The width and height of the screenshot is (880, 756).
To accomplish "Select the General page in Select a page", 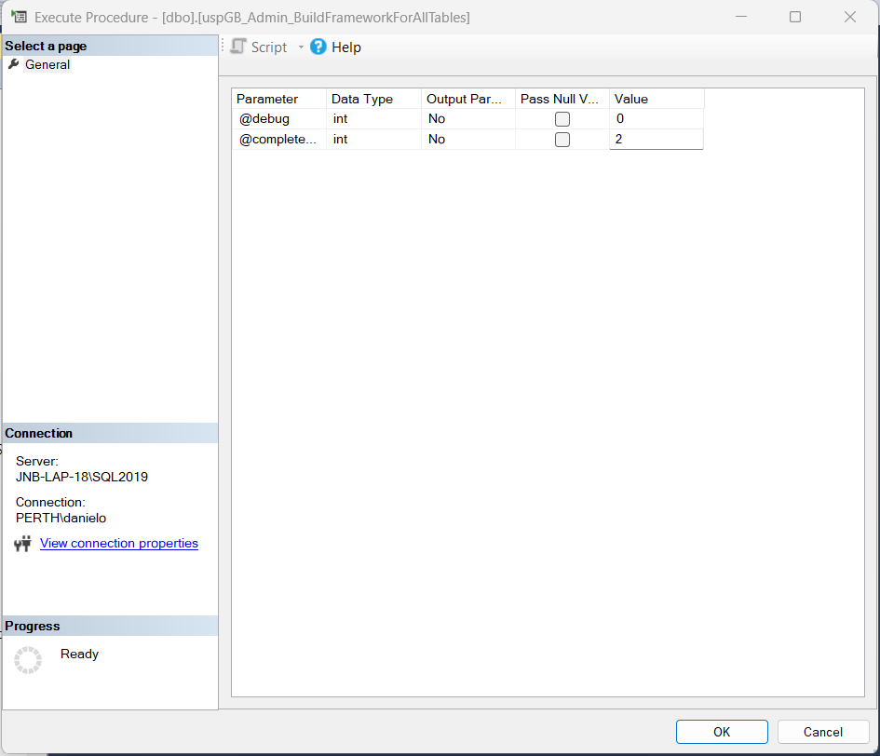I will point(47,64).
